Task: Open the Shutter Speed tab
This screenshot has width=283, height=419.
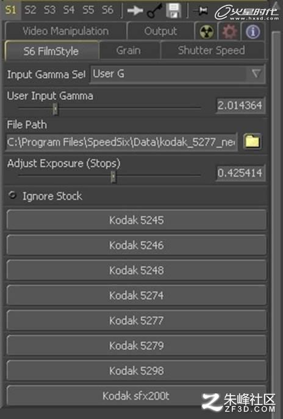Action: coord(212,51)
